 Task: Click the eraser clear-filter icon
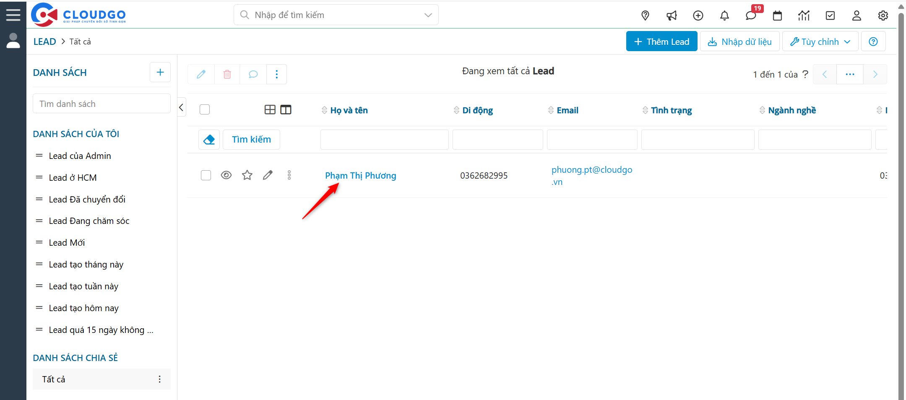pos(209,140)
